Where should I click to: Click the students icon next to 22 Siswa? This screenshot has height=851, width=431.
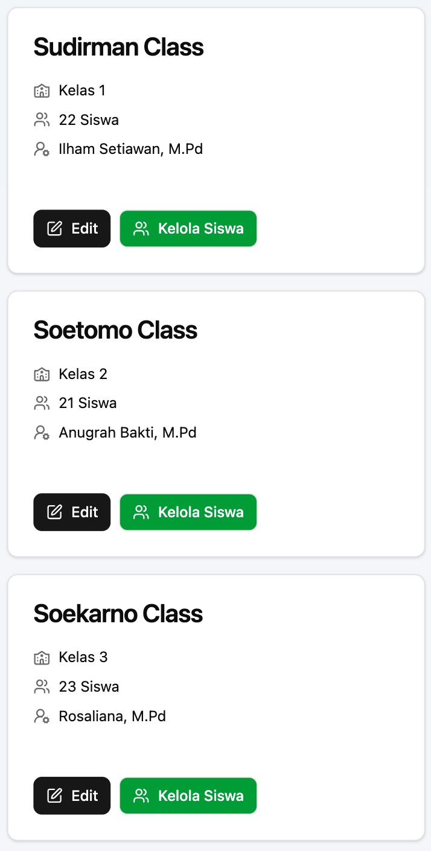click(41, 120)
